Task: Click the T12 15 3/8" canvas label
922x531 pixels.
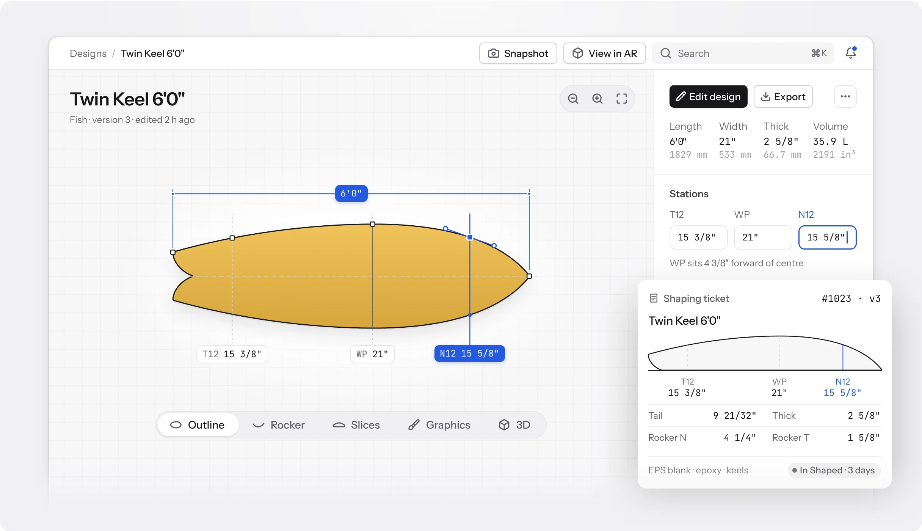Action: click(232, 354)
